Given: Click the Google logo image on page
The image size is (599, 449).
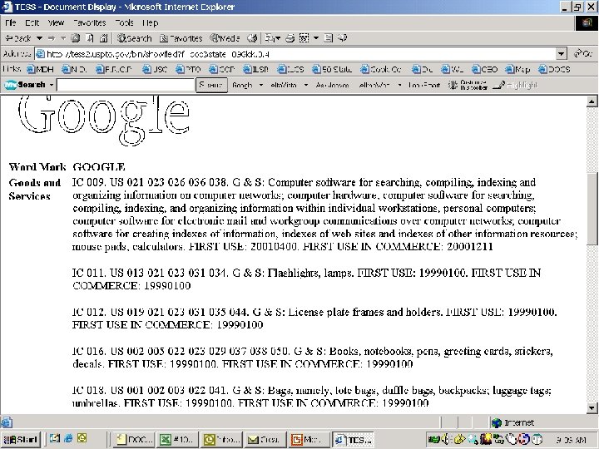Looking at the screenshot, I should click(104, 121).
